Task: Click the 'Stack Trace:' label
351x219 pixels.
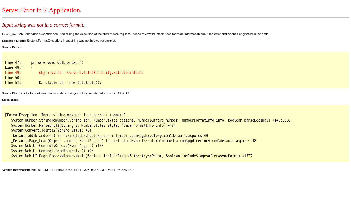Action: 10,100
